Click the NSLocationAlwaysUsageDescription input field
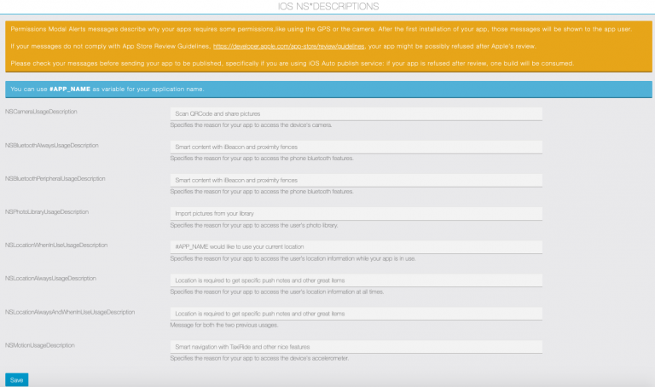The image size is (655, 387). coord(356,280)
